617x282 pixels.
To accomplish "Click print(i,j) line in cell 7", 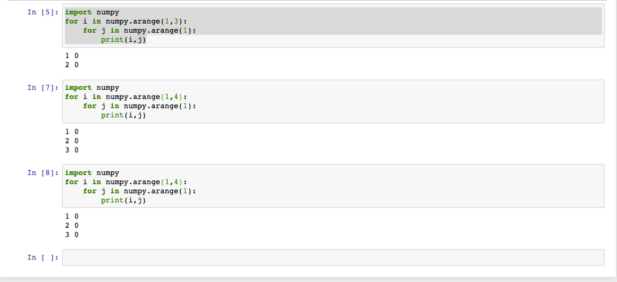I will point(124,115).
